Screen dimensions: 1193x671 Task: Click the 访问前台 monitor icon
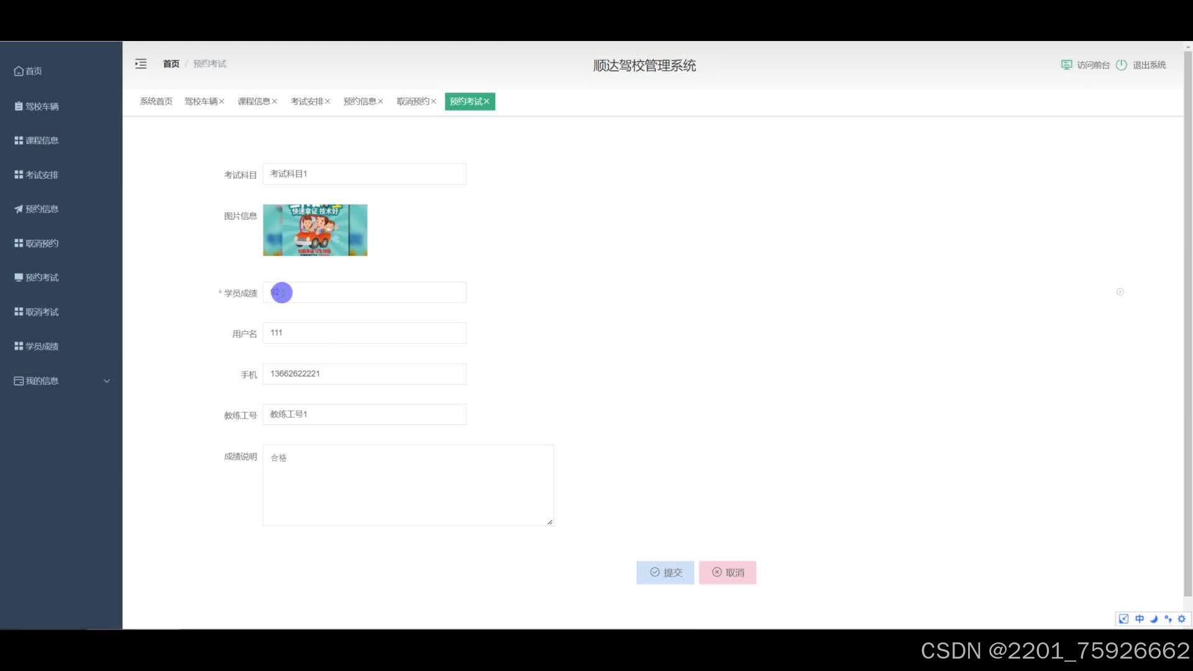(x=1066, y=65)
